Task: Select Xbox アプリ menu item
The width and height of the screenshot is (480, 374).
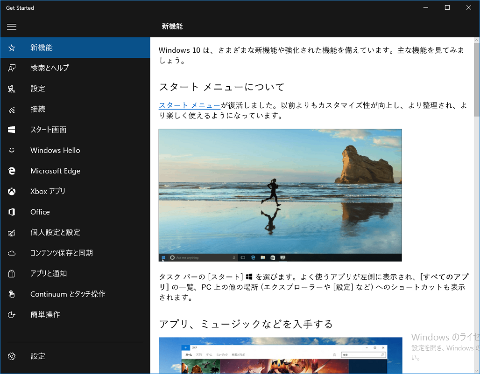Action: click(x=75, y=192)
